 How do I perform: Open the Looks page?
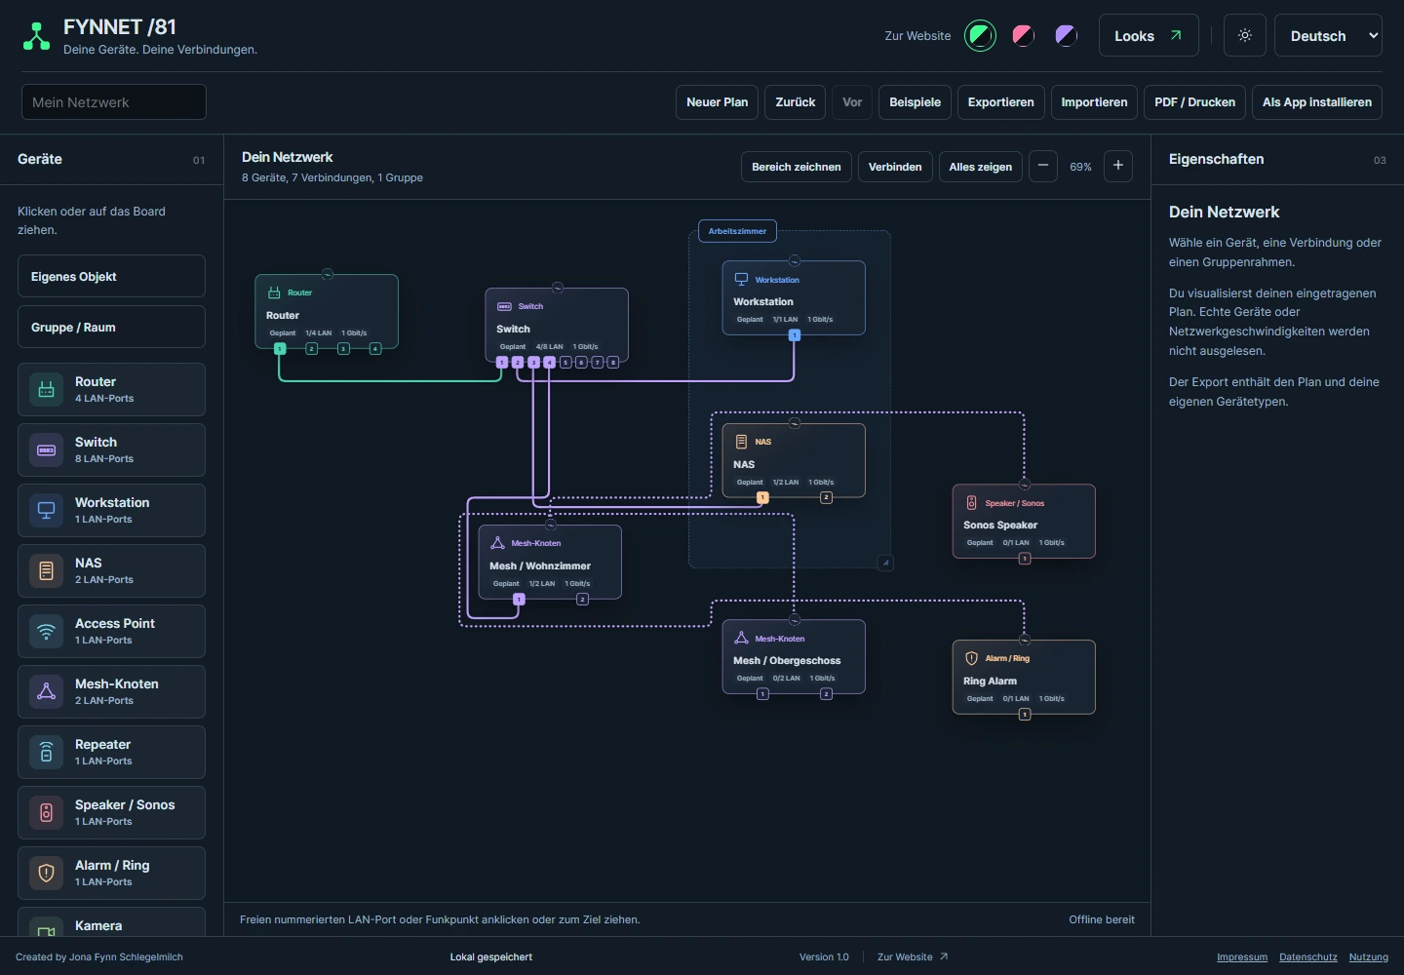pos(1149,36)
